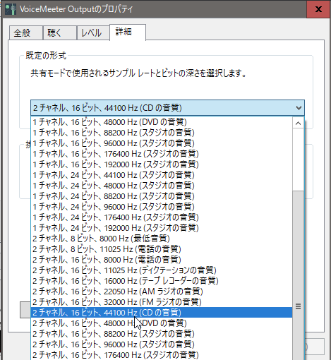
Task: Choose 1 チャネル 24 ビット 44100 Hz option
Action: tap(162, 175)
